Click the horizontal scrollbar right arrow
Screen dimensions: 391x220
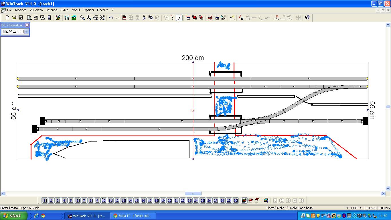pos(383,193)
